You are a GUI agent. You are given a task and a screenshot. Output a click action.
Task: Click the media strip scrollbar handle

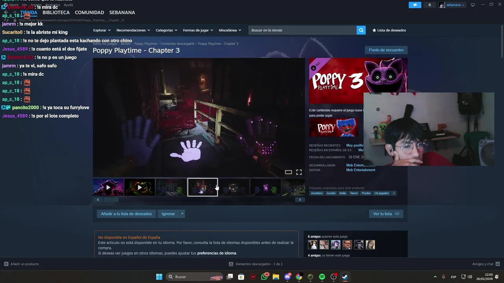(111, 200)
